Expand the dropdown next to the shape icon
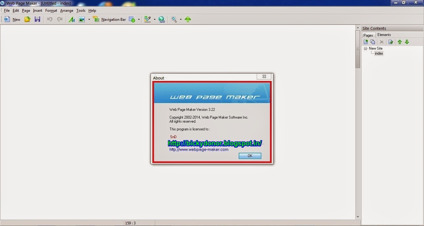The width and height of the screenshot is (424, 226). pos(139,20)
